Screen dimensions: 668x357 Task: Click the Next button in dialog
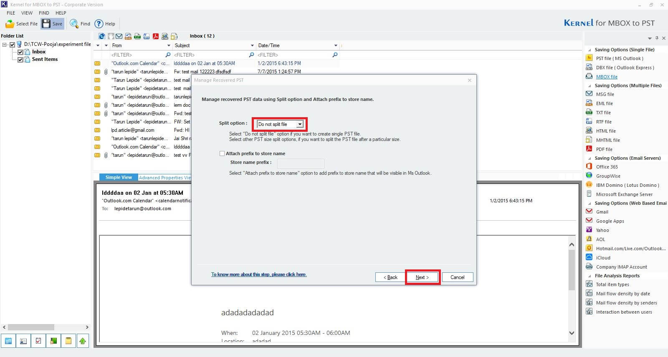coord(422,277)
